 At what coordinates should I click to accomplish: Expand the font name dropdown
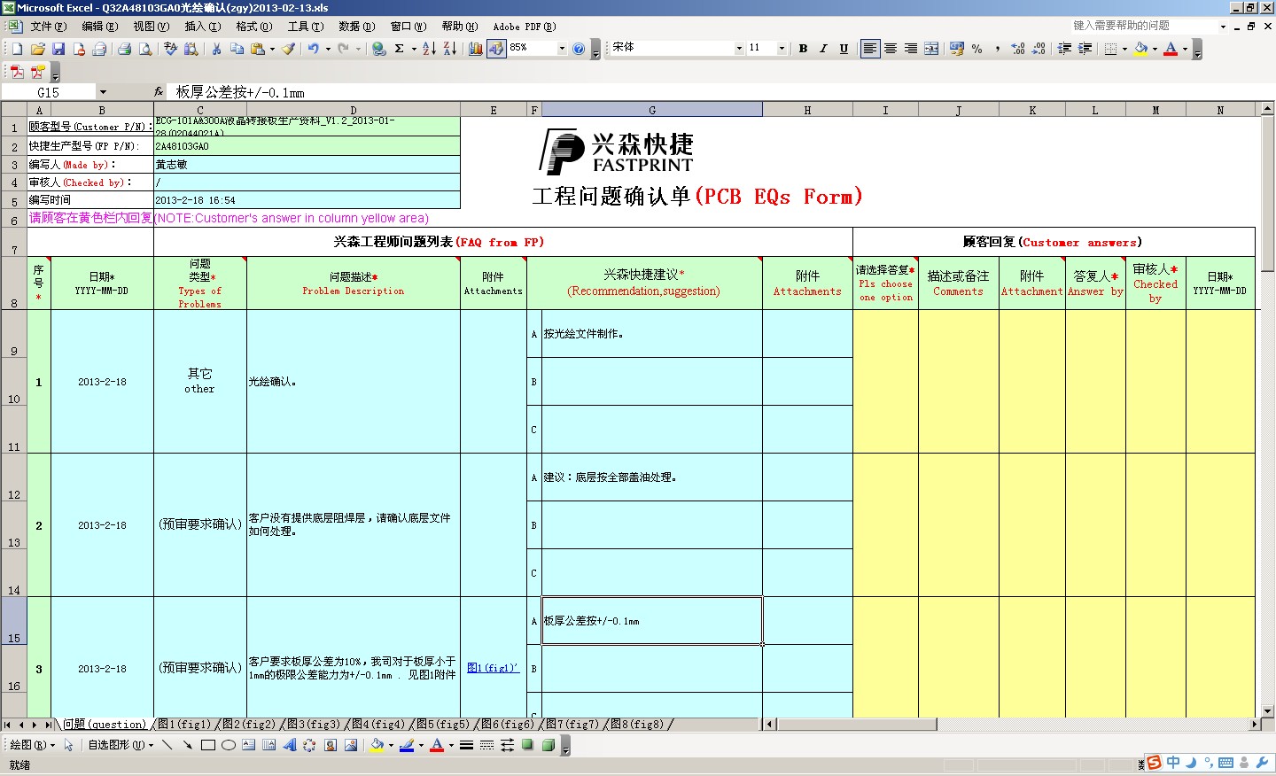(739, 49)
